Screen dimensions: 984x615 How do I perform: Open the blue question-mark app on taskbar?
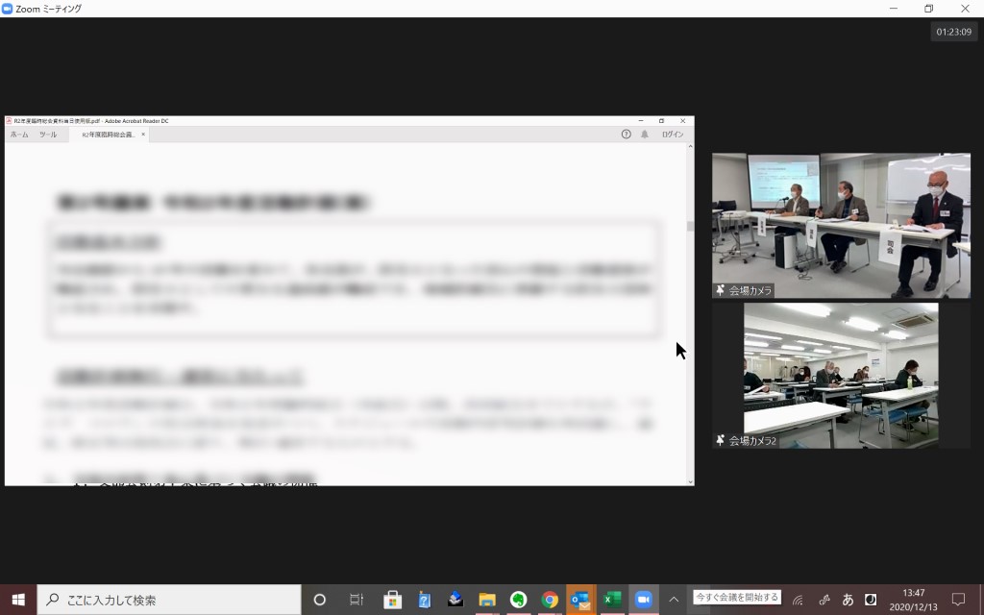click(x=424, y=600)
